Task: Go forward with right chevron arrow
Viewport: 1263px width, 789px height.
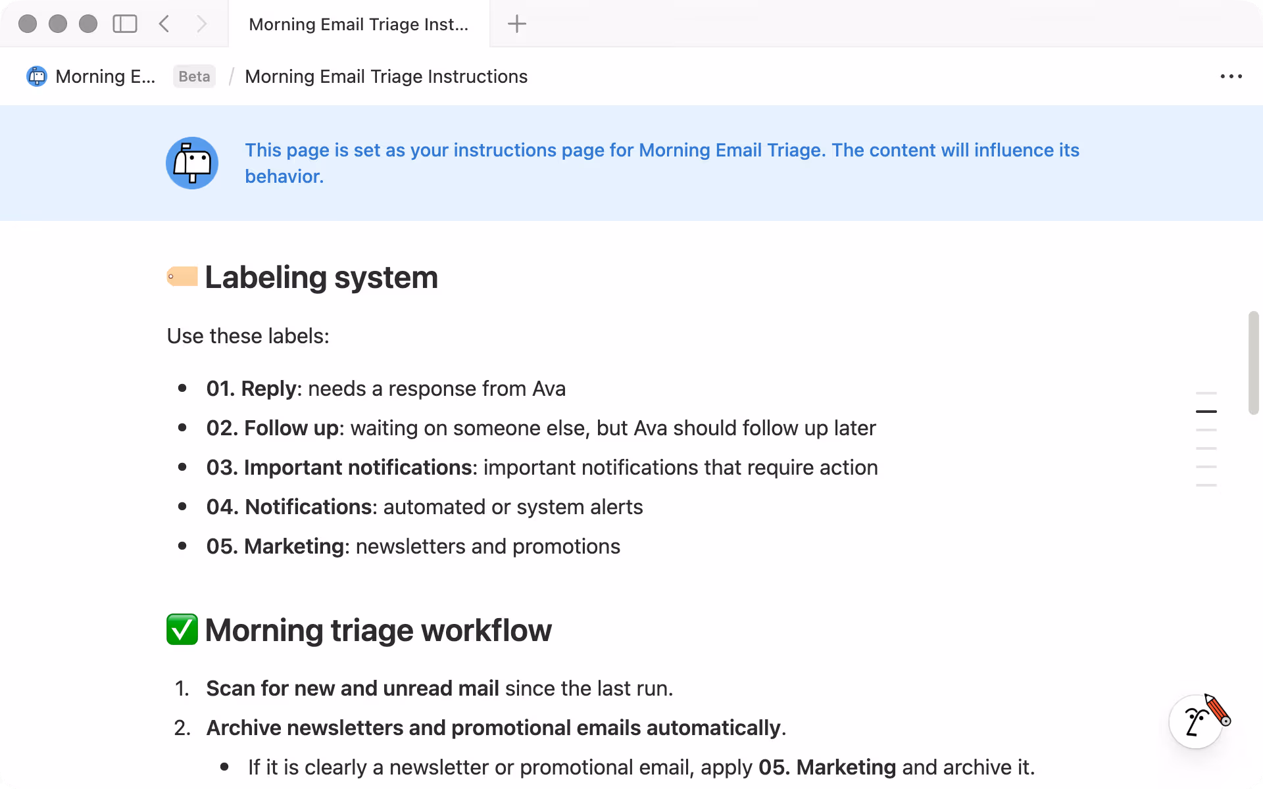Action: [201, 24]
